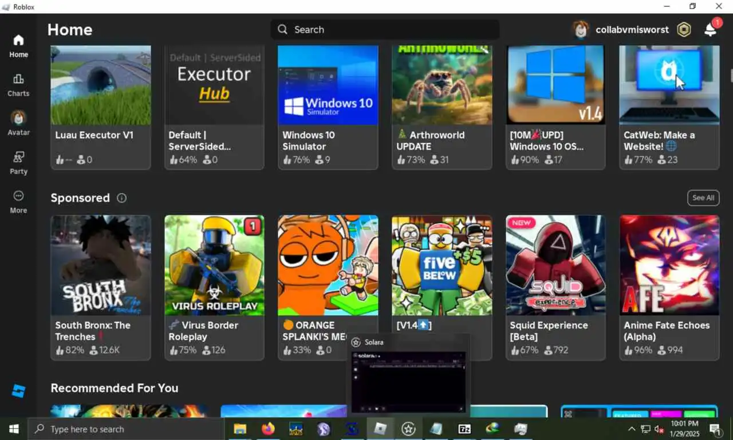The image size is (733, 440).
Task: Open File Explorer from the taskbar
Action: (239, 429)
